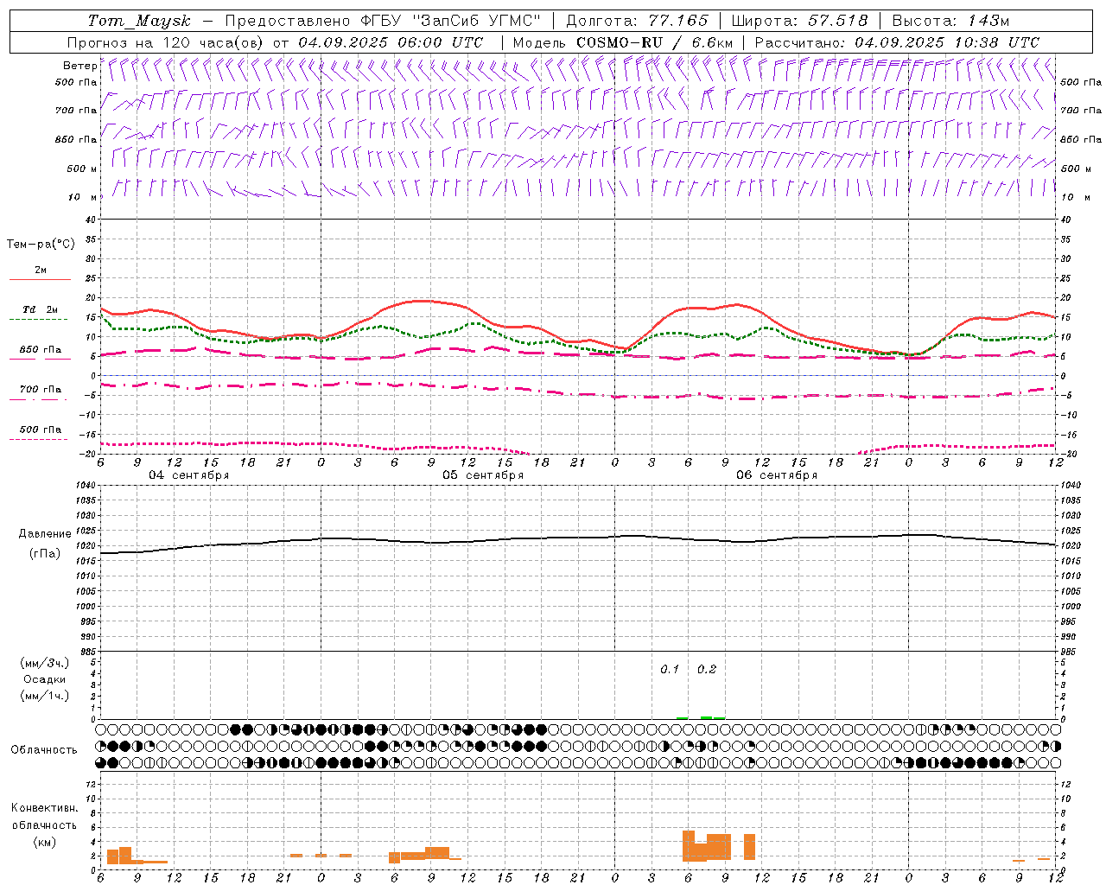Click the station name Tom_Maysk

(139, 21)
